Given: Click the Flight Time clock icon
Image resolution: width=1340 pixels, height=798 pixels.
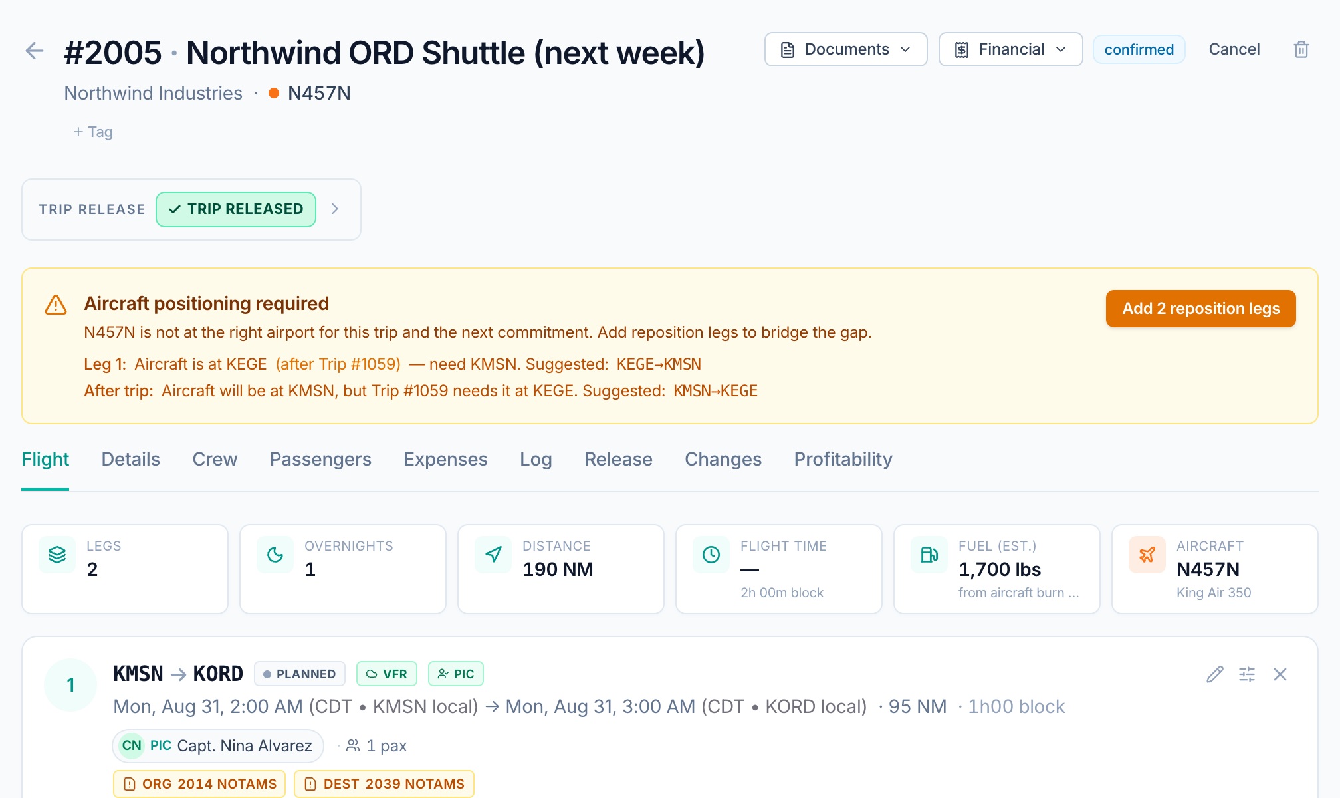Looking at the screenshot, I should pos(711,555).
